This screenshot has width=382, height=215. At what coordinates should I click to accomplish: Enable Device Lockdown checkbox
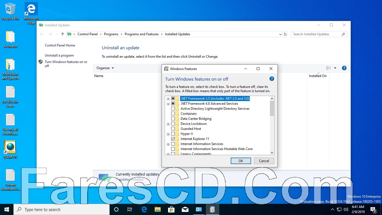click(x=173, y=124)
